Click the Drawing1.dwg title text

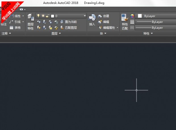(x=94, y=3)
